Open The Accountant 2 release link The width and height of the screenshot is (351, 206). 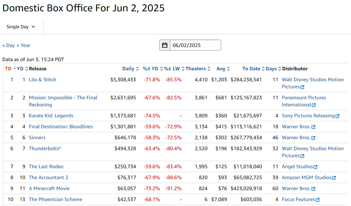tap(48, 177)
